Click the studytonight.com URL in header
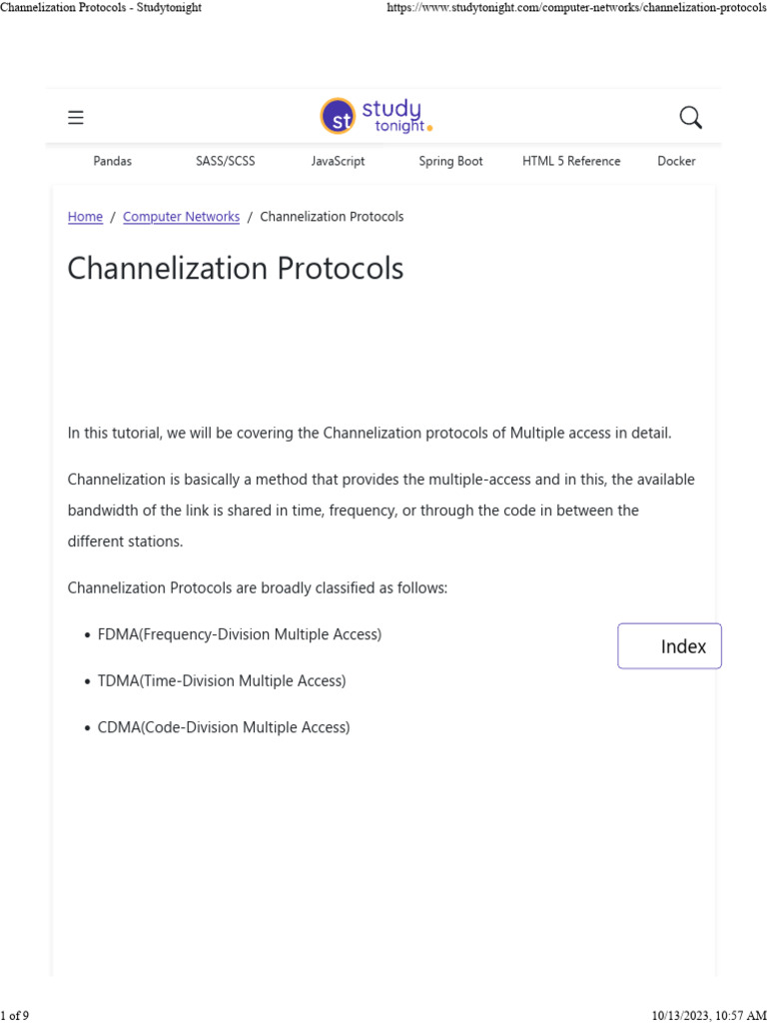 click(575, 8)
